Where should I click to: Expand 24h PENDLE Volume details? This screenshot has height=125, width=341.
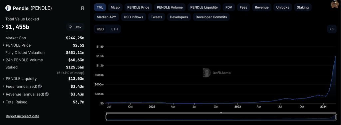pyautogui.click(x=3, y=60)
